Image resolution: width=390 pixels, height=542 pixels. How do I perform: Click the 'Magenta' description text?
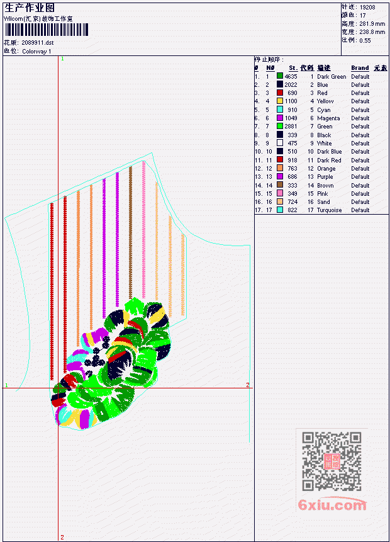pos(328,118)
